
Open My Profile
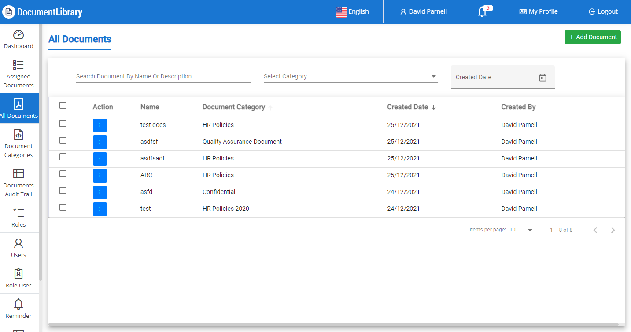click(x=537, y=11)
